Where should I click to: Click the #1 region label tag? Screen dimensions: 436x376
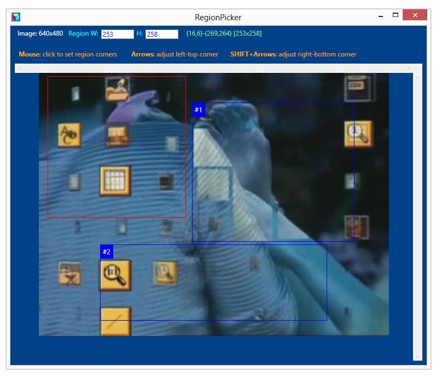coord(199,110)
